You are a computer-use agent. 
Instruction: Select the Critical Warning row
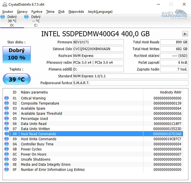coord(93,98)
